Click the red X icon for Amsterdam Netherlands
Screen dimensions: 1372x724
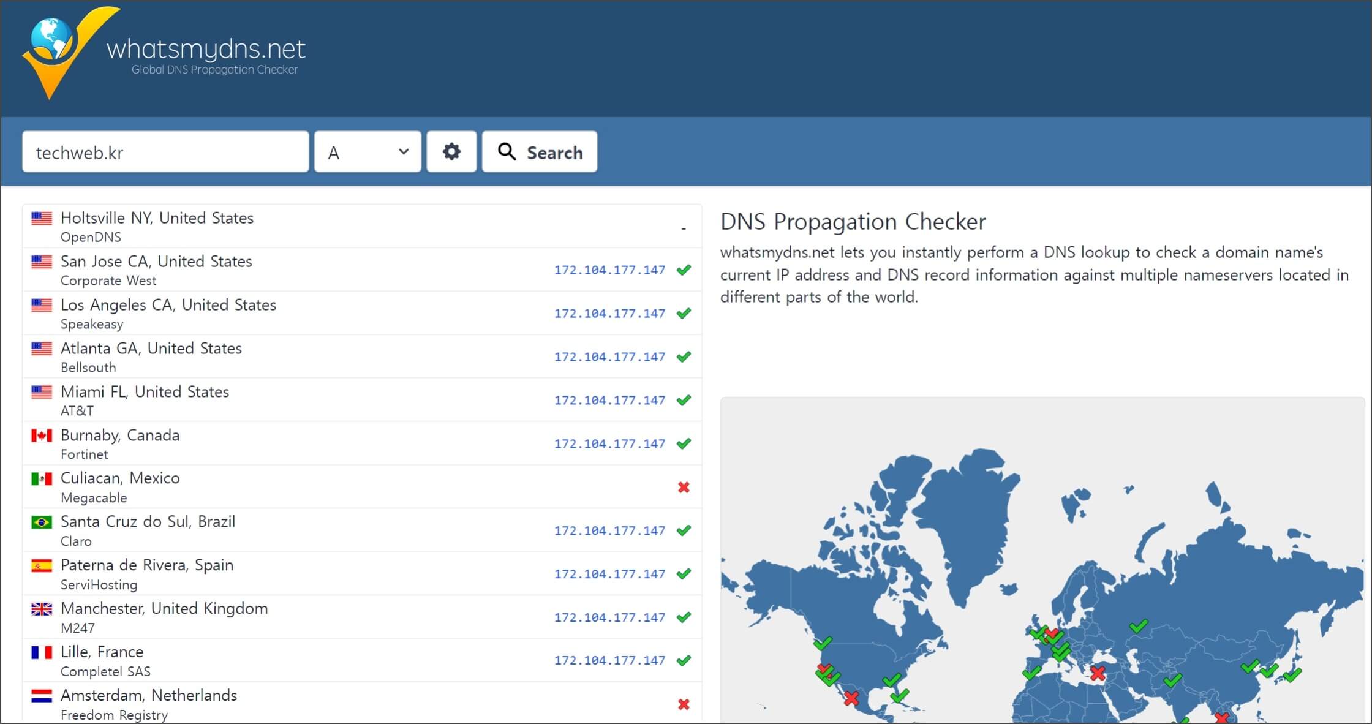click(x=684, y=704)
